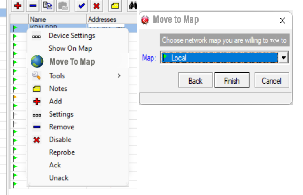The width and height of the screenshot is (303, 195).
Task: Open the Map dropdown in Move to Map dialog
Action: (x=284, y=58)
